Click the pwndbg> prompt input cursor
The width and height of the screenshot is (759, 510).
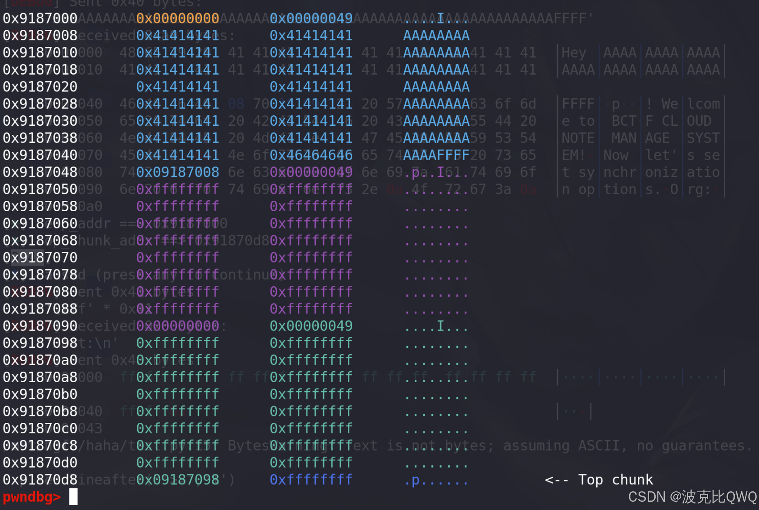tap(73, 497)
